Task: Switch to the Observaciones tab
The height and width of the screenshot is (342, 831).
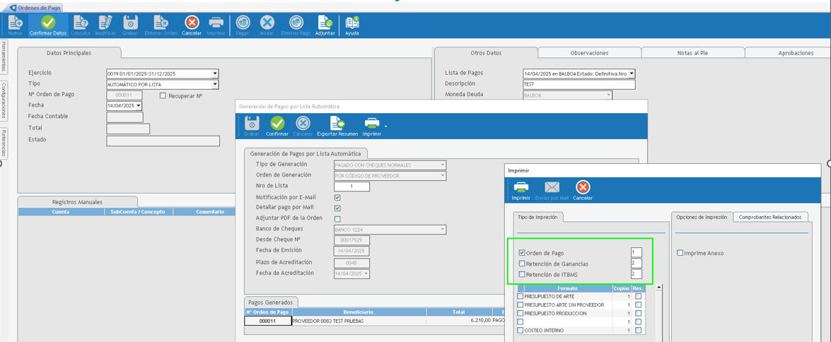Action: point(589,53)
